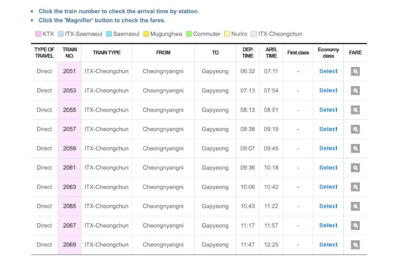Select economy class for train 2059
This screenshot has width=397, height=265.
[328, 148]
